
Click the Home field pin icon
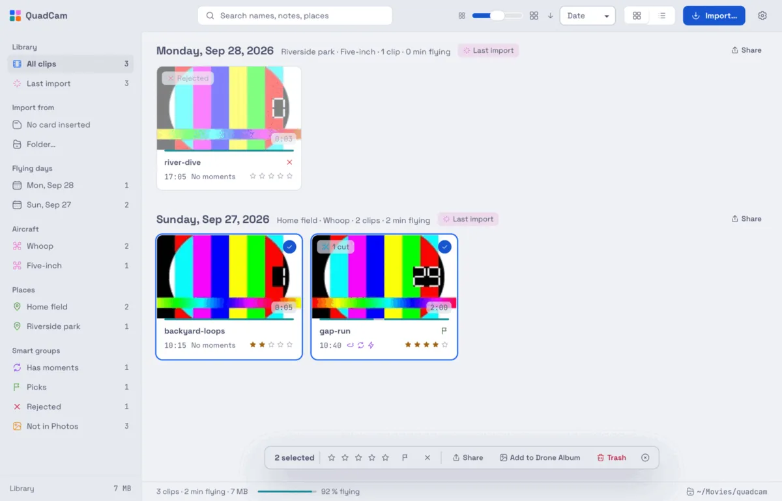click(18, 307)
